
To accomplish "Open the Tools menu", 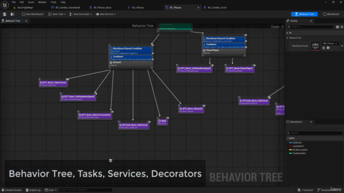I will coord(53,2).
